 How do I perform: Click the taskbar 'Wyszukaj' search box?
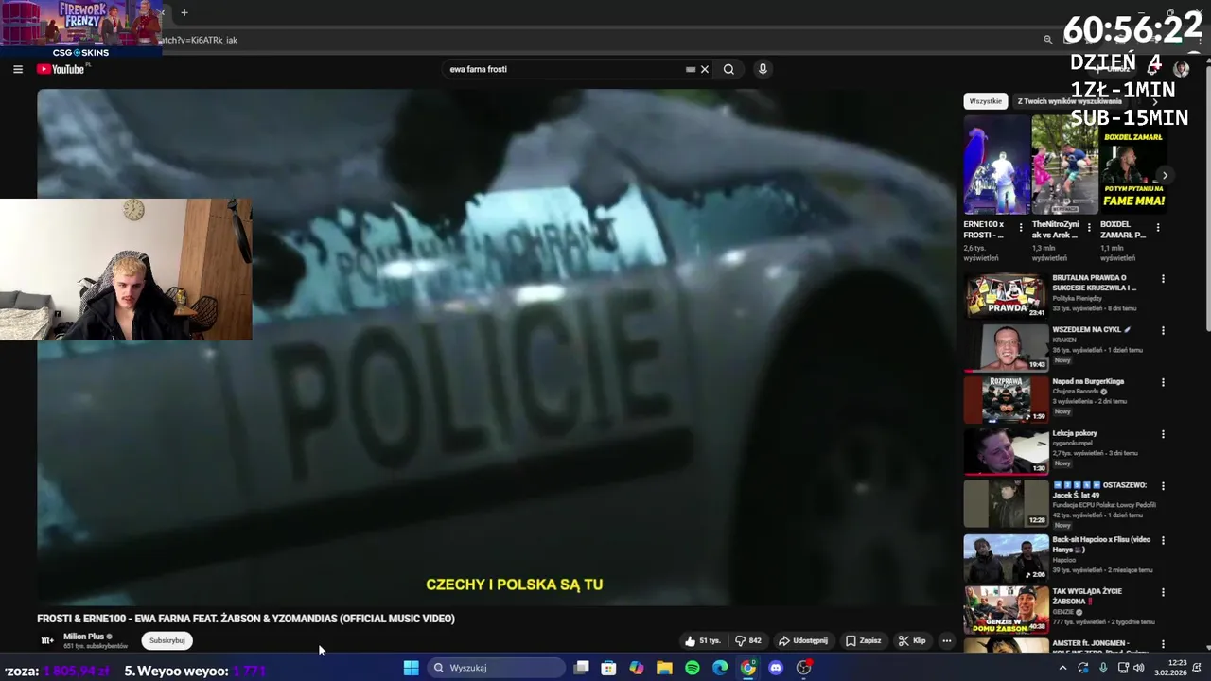[x=497, y=668]
